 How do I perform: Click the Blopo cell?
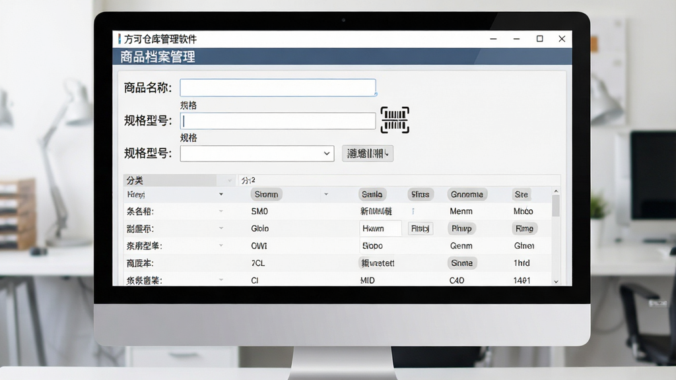coord(372,245)
